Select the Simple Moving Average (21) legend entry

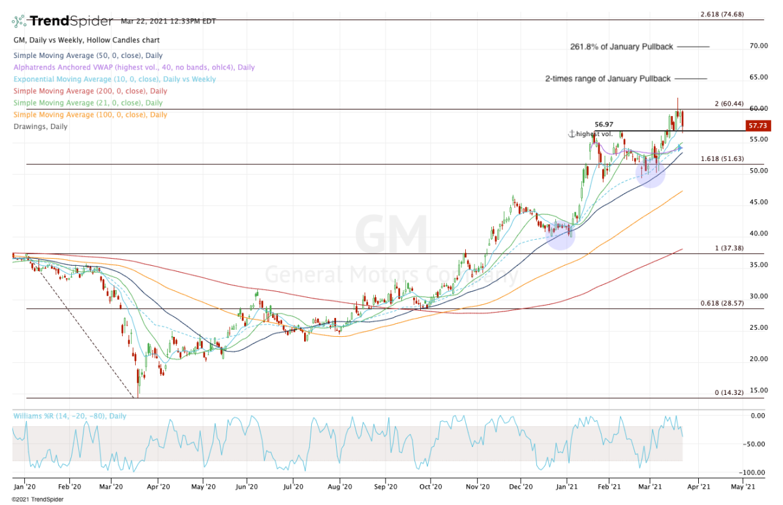click(x=87, y=103)
